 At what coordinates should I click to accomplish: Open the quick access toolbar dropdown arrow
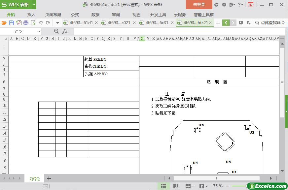point(57,23)
